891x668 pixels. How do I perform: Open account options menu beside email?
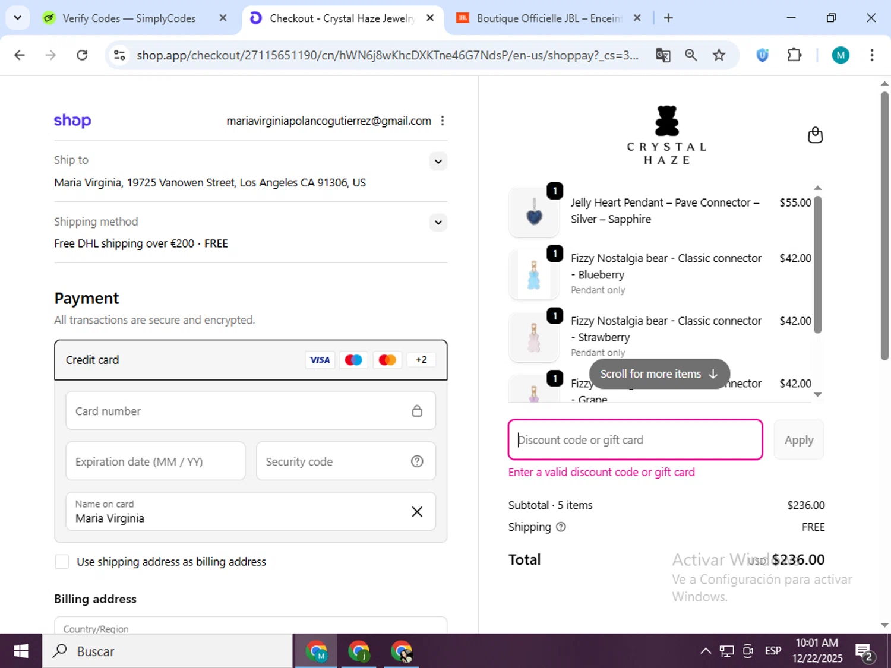(x=443, y=121)
